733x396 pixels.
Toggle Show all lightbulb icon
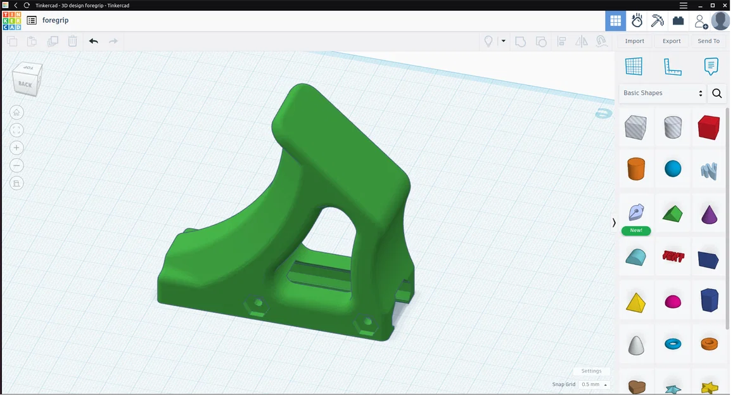coord(488,41)
